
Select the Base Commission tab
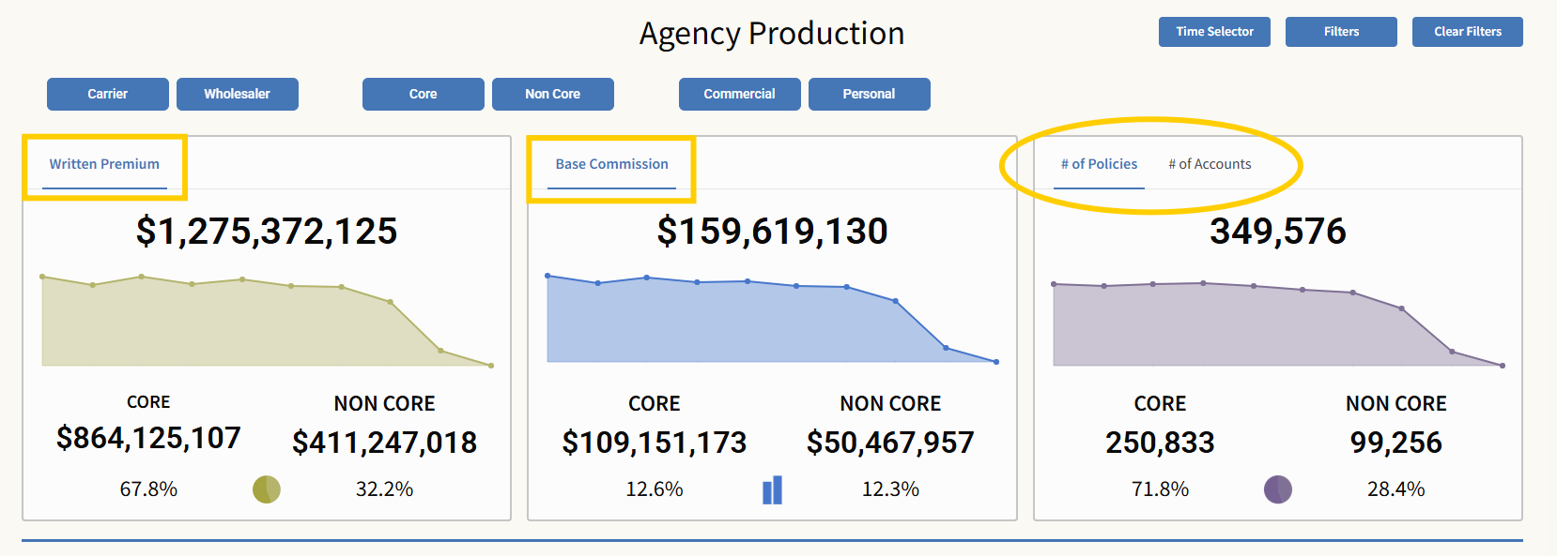[611, 164]
